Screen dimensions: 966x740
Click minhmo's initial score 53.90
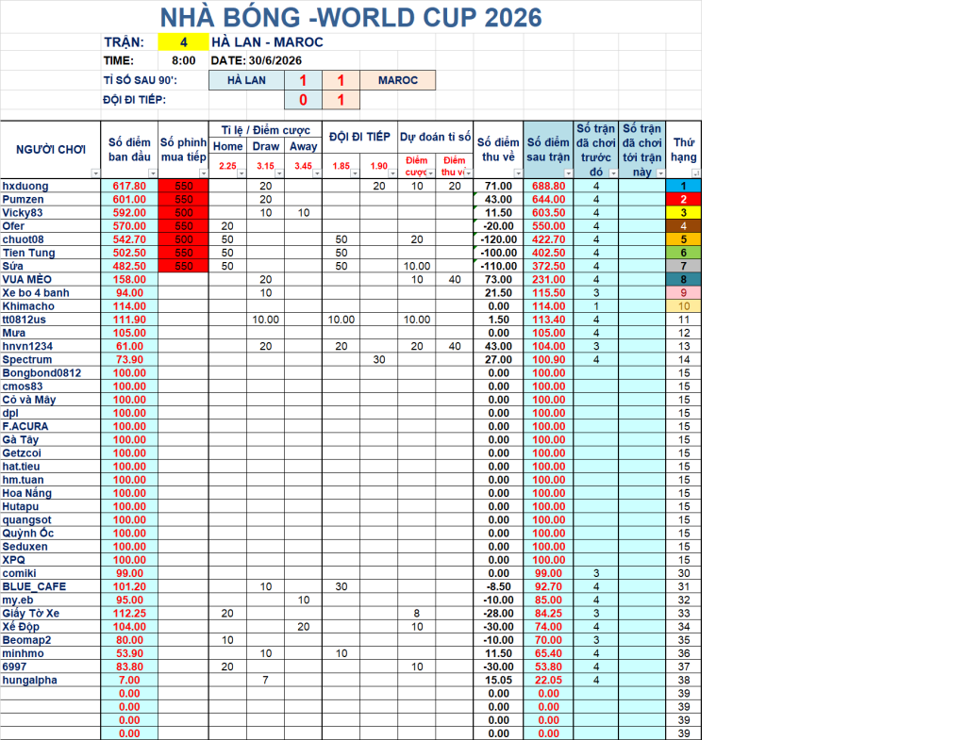129,654
